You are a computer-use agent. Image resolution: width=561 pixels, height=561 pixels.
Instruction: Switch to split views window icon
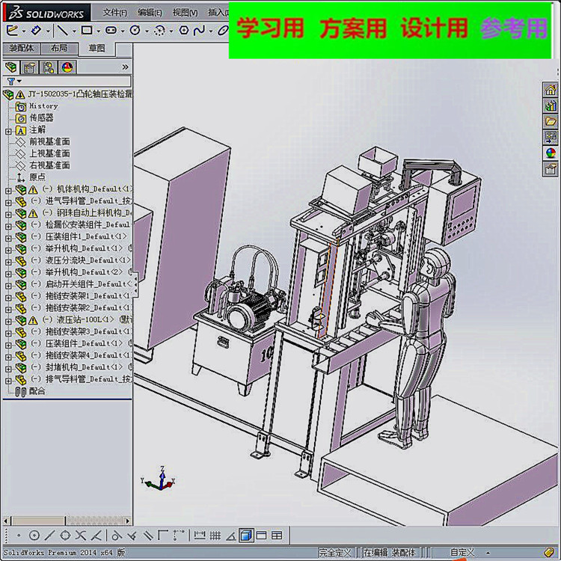click(277, 536)
